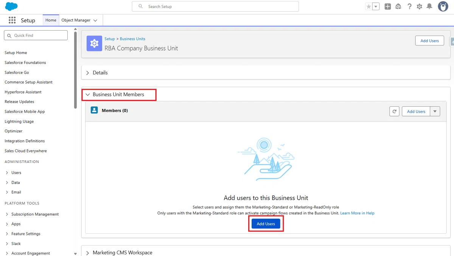Open the favorites list dropdown arrow

click(x=376, y=6)
